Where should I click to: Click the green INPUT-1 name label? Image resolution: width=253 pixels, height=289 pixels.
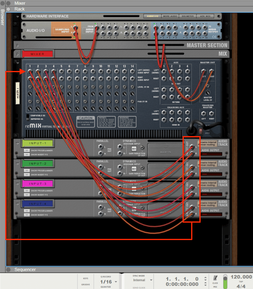[38, 143]
